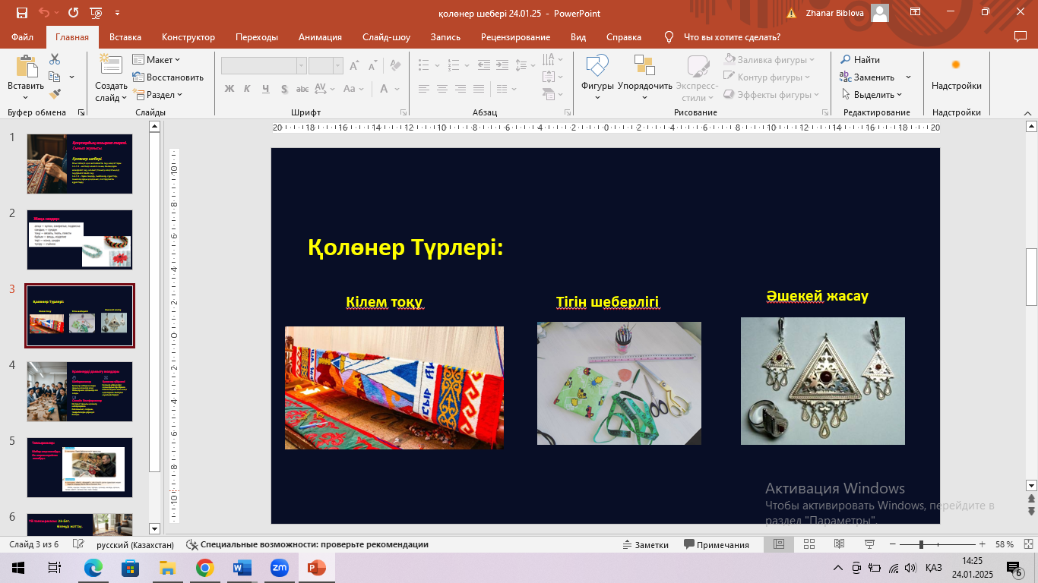Toggle Notes (Заметки) pane
This screenshot has width=1038, height=583.
point(645,544)
